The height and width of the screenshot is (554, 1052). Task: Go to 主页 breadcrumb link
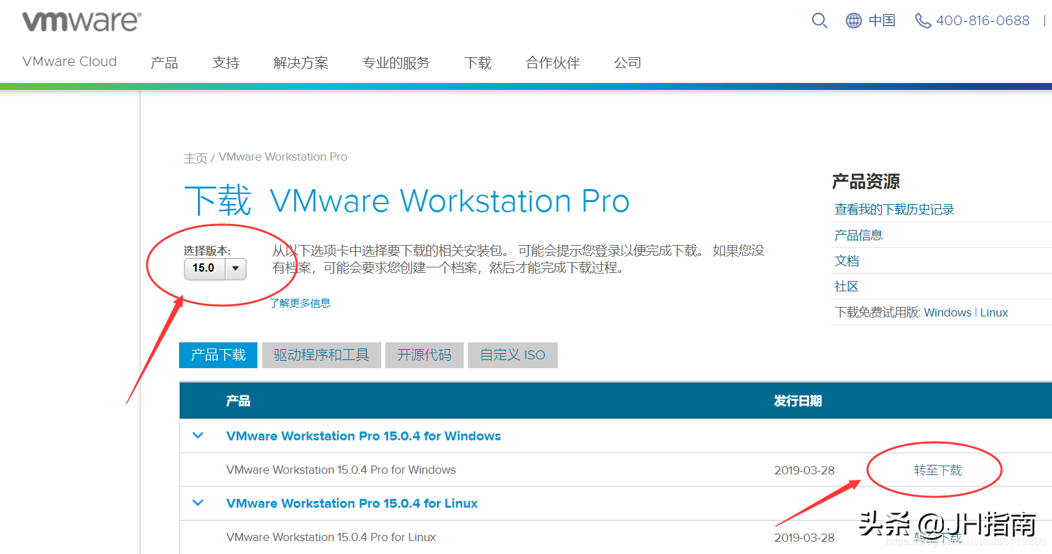click(x=195, y=157)
